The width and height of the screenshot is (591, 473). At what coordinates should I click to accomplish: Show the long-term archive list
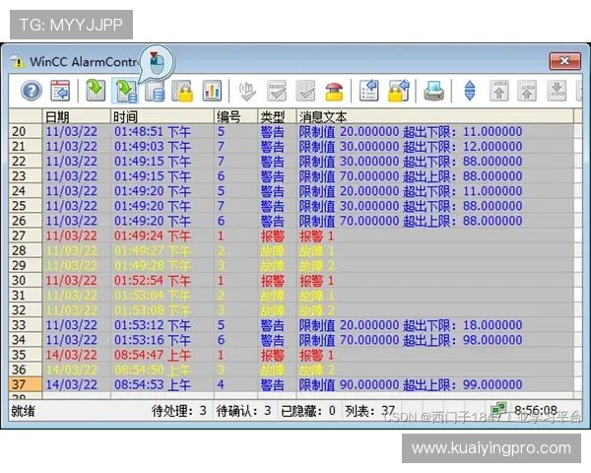click(155, 91)
